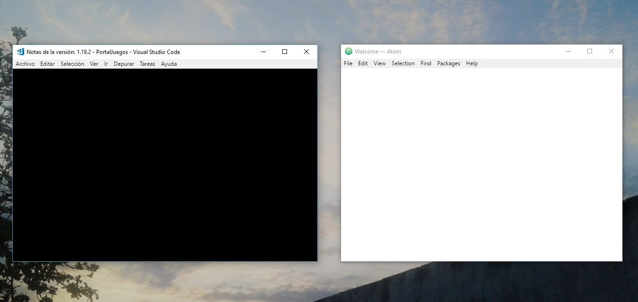Minimize the Atom window

tap(568, 51)
